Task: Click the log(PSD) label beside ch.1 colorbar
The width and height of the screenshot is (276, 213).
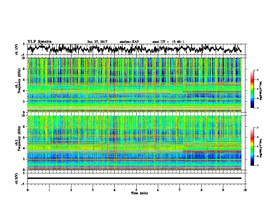Action: pos(261,90)
